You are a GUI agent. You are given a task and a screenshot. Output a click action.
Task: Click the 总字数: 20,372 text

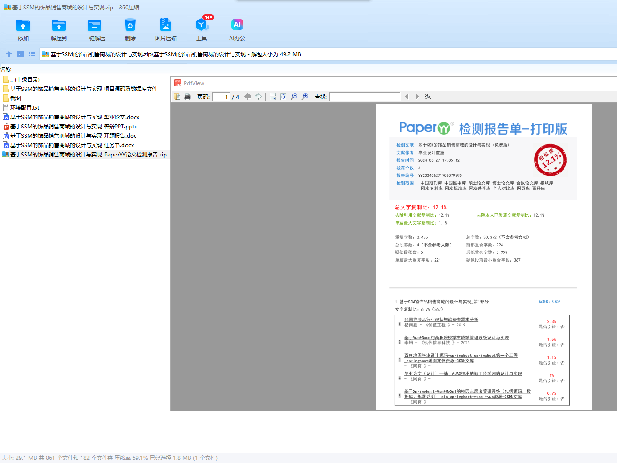click(498, 237)
